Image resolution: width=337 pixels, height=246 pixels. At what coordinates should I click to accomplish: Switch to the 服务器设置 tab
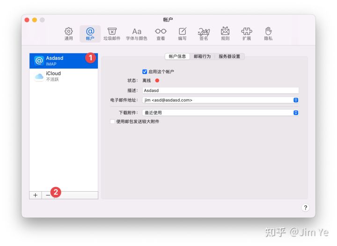point(229,57)
